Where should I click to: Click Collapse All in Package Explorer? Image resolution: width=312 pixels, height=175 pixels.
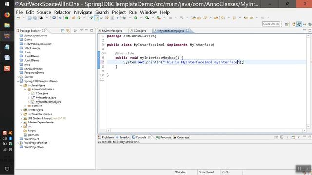pos(63,30)
